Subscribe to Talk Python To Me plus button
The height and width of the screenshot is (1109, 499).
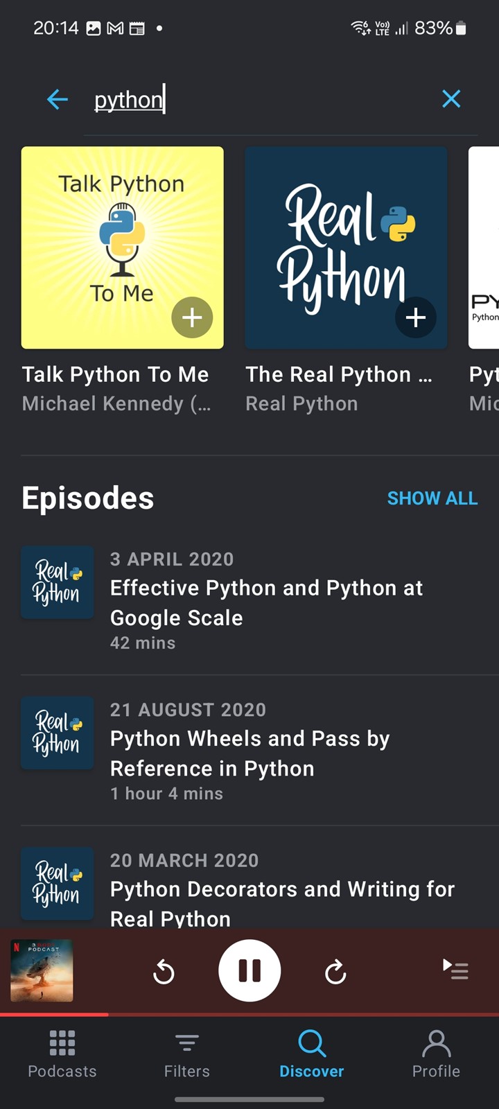click(x=192, y=317)
